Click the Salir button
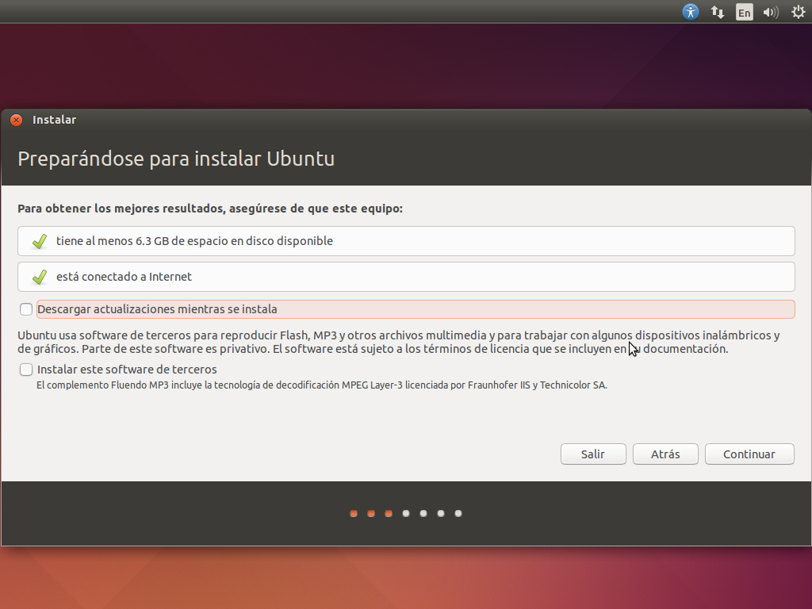 click(592, 454)
